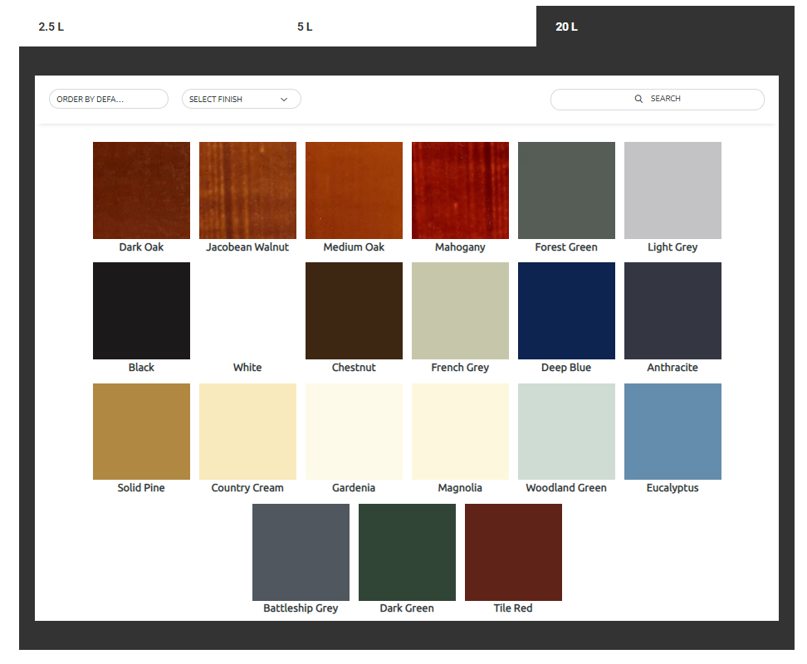Select the Eucalyptus swatch
The image size is (807, 664).
(672, 431)
